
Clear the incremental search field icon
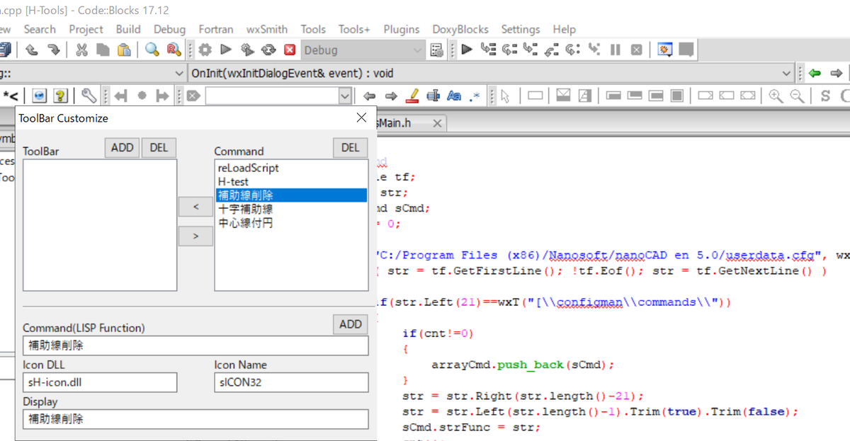coord(194,96)
